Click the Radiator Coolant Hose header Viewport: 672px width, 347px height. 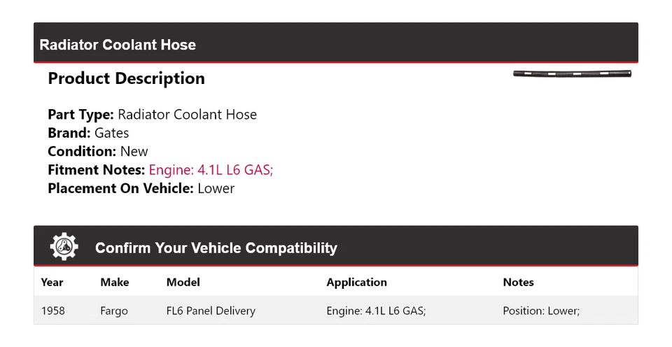[118, 45]
